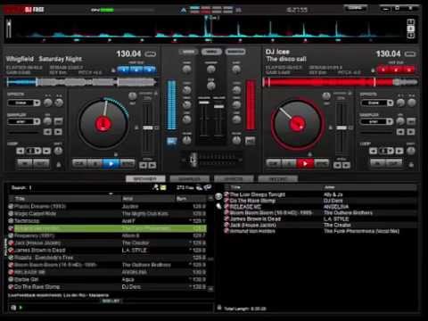Trigger hot cue 2 on left deck

(136, 70)
